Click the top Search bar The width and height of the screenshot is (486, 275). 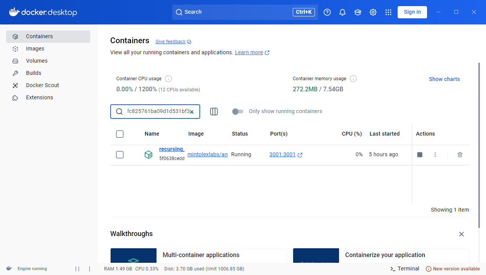[245, 12]
